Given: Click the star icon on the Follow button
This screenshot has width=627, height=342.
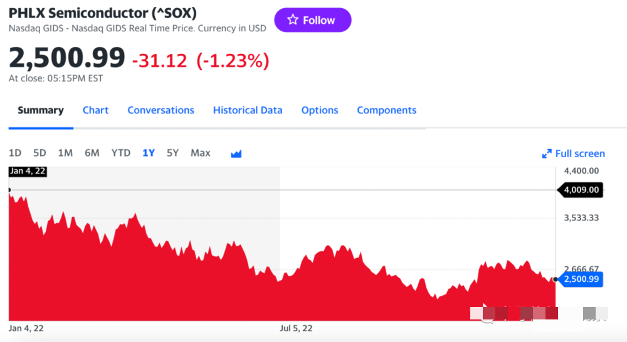Looking at the screenshot, I should [293, 19].
